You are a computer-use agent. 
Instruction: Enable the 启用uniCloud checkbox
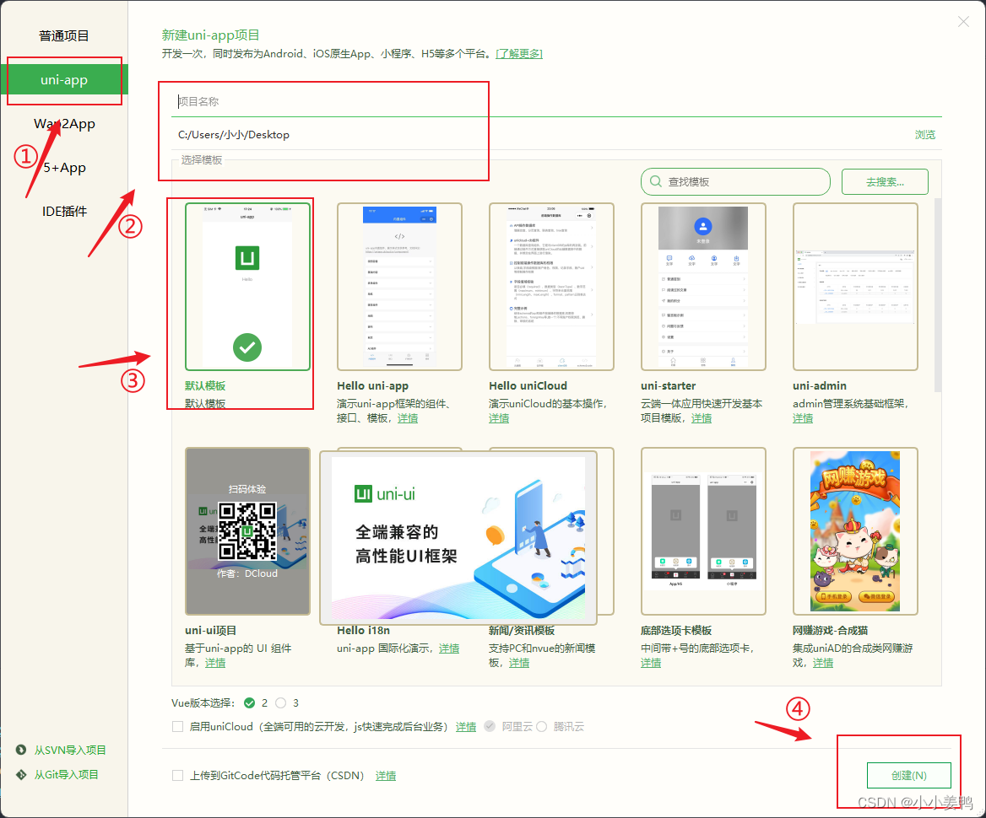pyautogui.click(x=177, y=727)
